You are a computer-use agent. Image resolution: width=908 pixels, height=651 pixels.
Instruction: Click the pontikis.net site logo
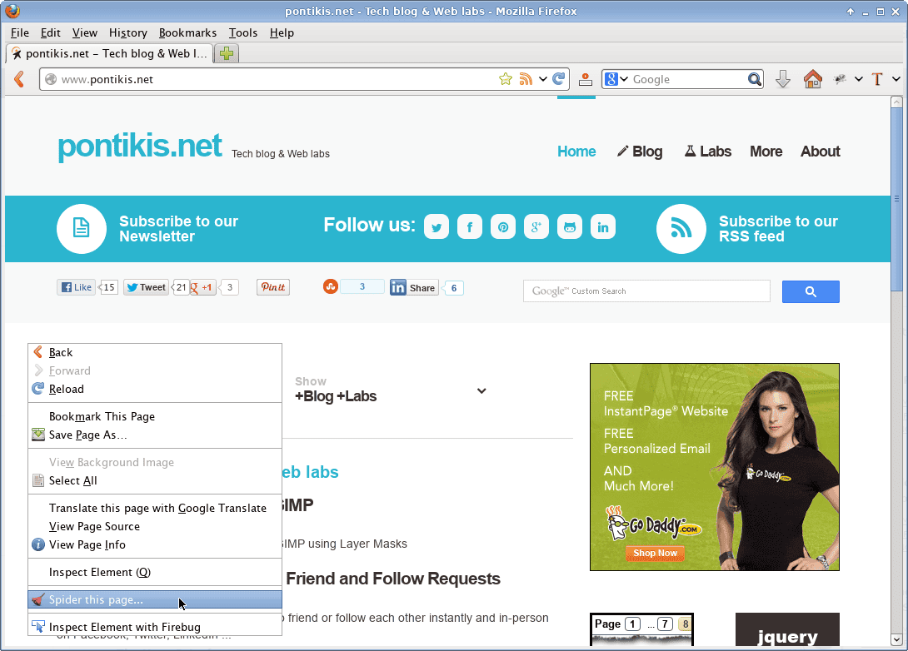coord(140,146)
